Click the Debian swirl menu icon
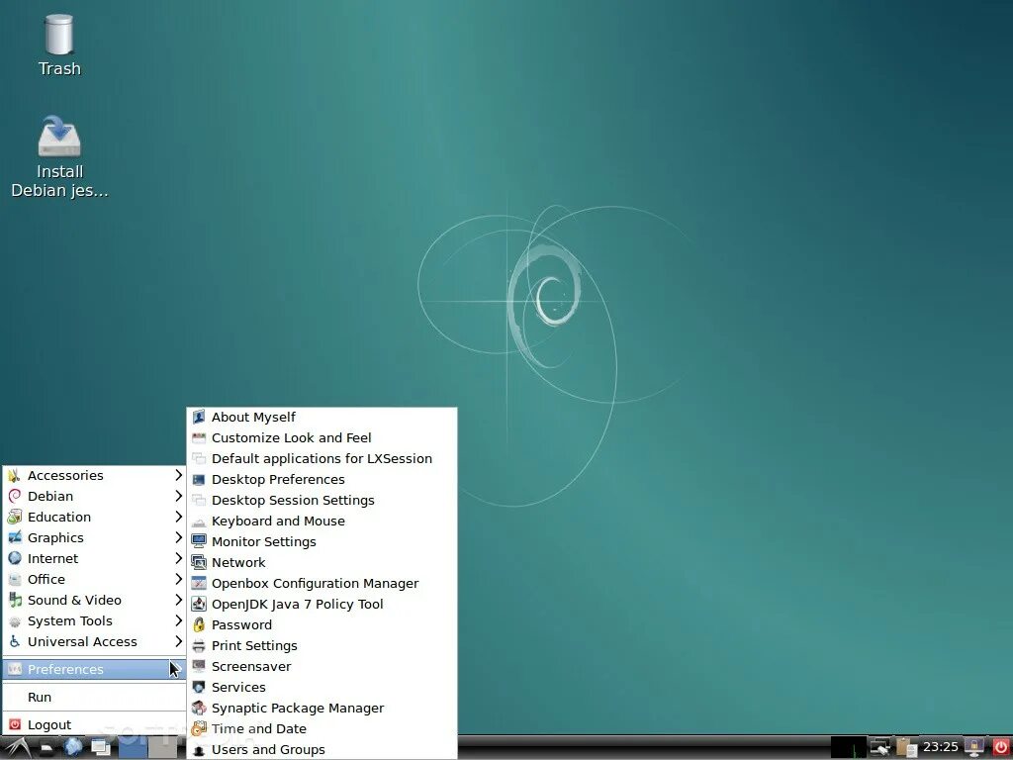1013x760 pixels. pyautogui.click(x=14, y=497)
